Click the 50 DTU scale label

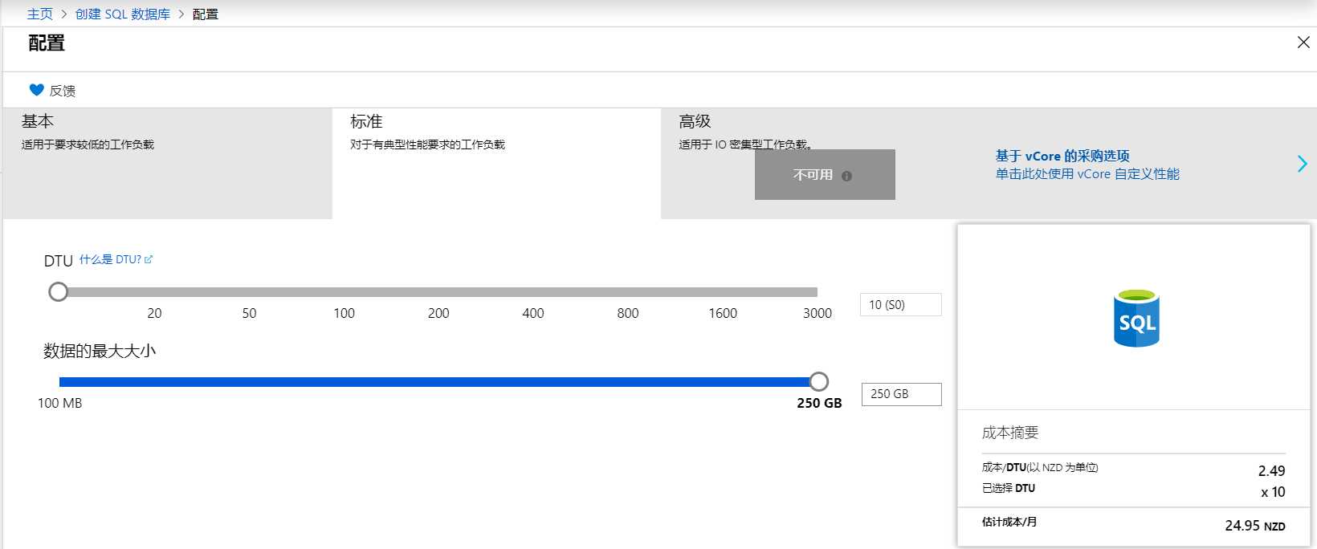point(249,313)
